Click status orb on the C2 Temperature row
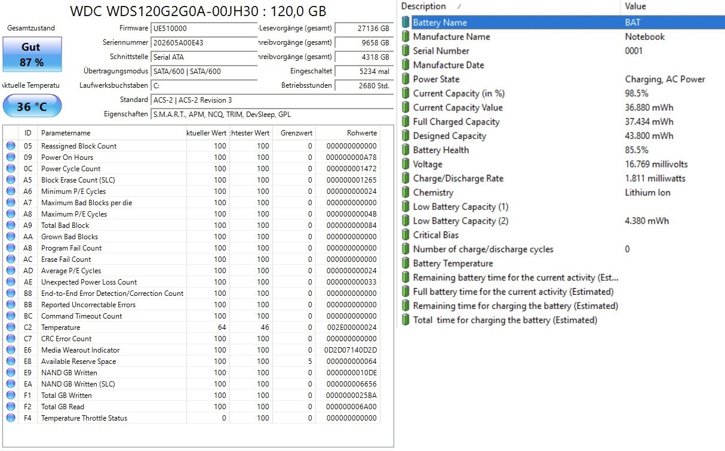725x451 pixels. point(11,328)
